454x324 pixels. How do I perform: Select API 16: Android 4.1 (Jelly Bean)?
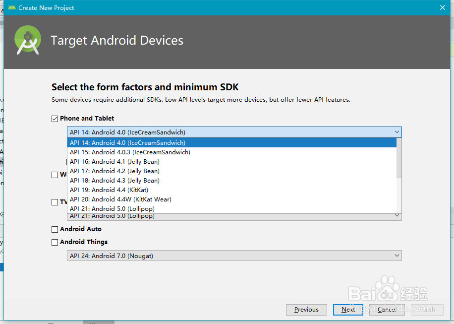tap(115, 161)
